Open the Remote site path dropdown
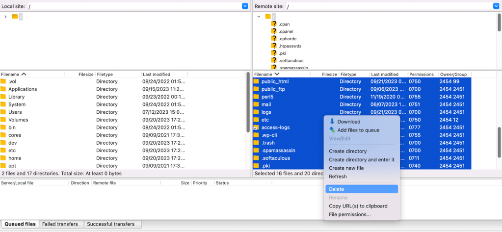This screenshot has height=232, width=502. tap(496, 6)
